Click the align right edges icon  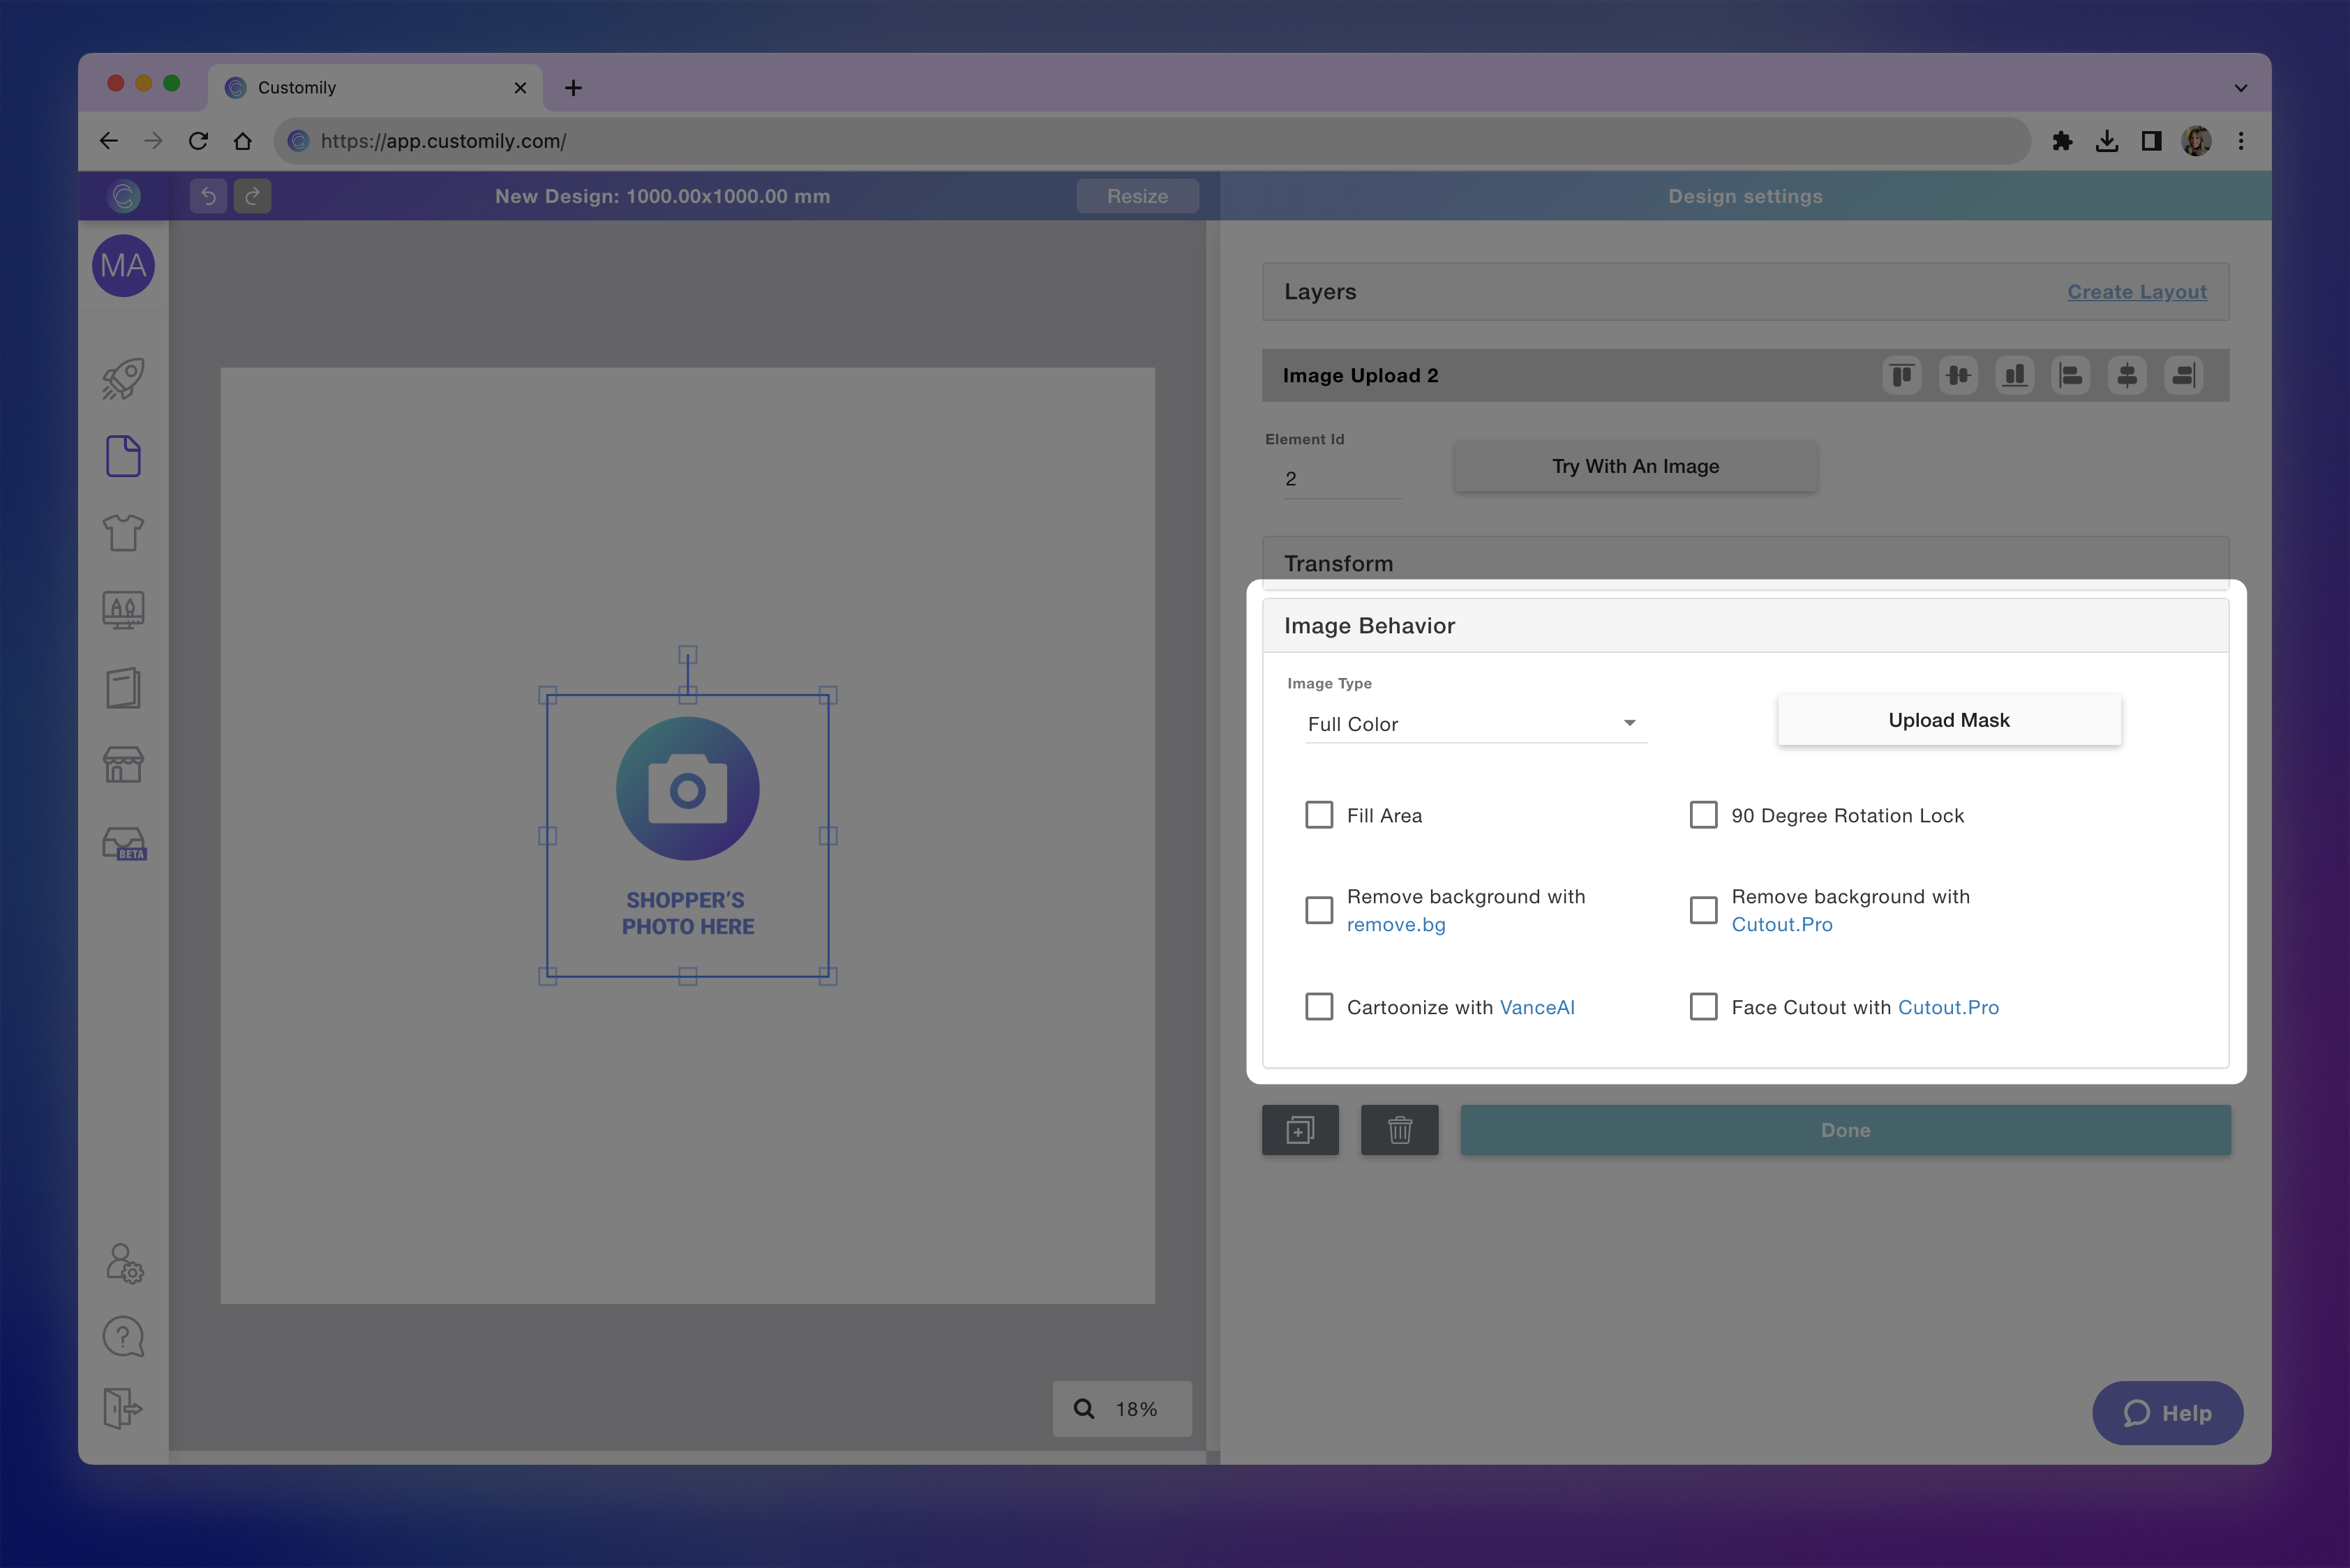pos(2183,376)
